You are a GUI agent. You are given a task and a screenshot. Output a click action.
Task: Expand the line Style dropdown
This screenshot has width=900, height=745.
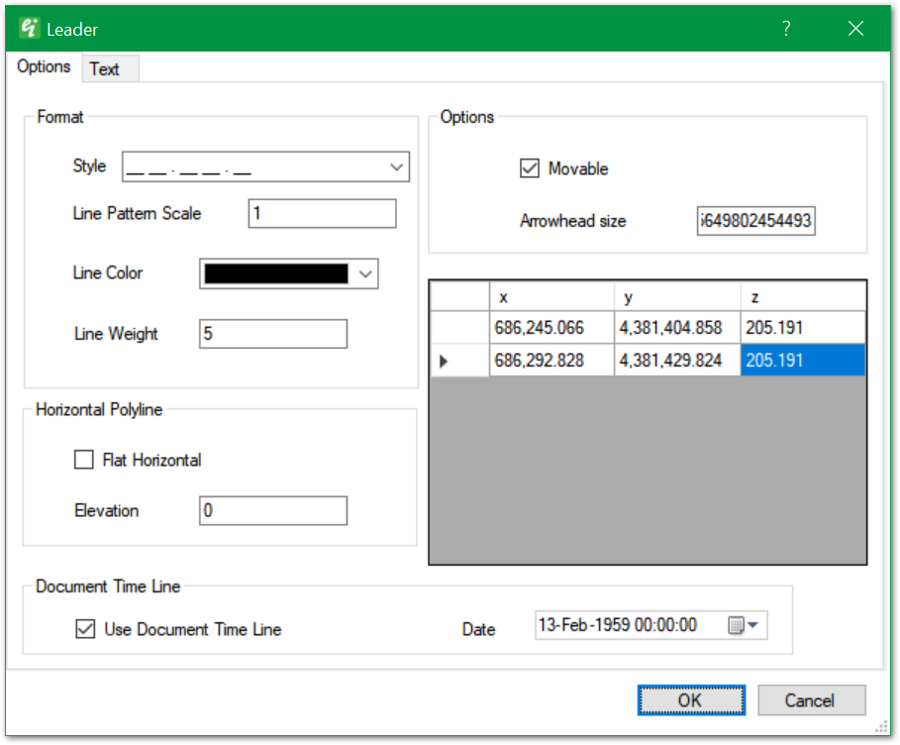coord(396,167)
